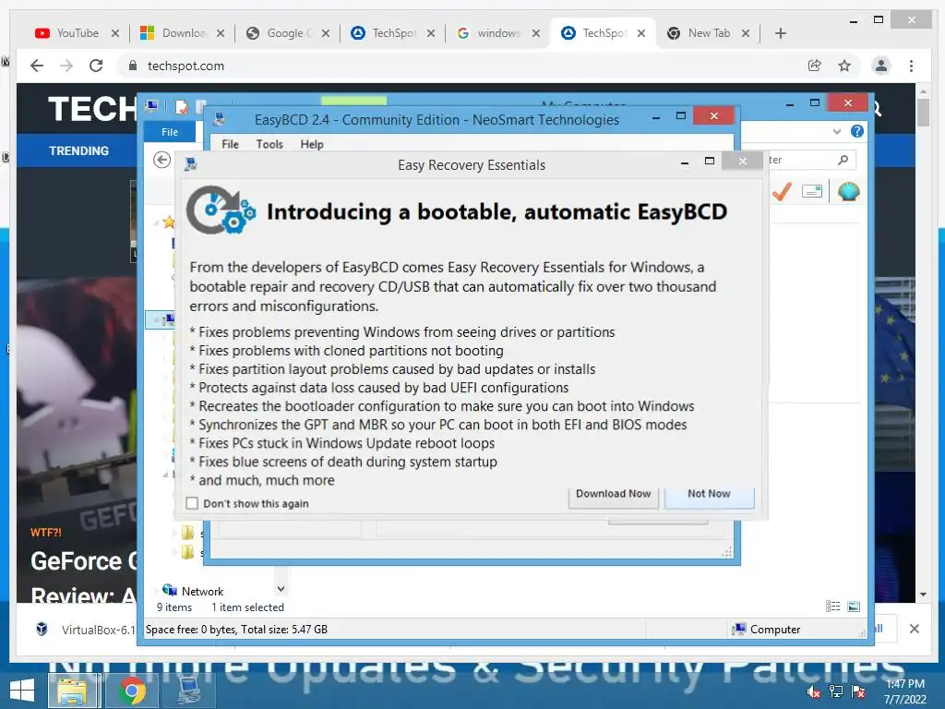Open the Chrome profile avatar
The height and width of the screenshot is (709, 945).
(x=881, y=66)
